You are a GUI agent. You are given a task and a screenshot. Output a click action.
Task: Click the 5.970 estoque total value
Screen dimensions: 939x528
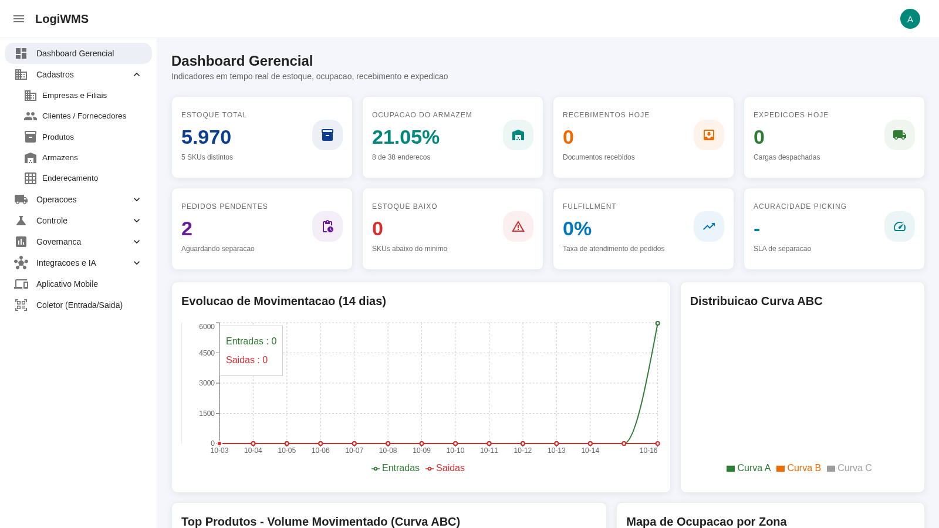[x=206, y=137]
